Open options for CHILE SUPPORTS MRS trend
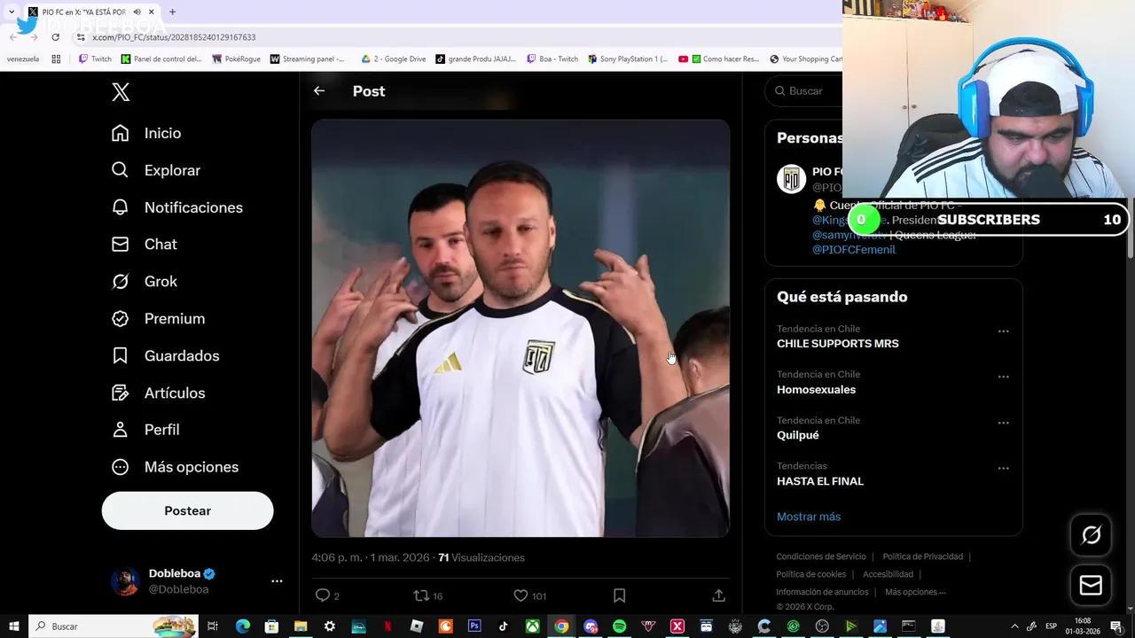Image resolution: width=1135 pixels, height=638 pixels. click(1003, 331)
